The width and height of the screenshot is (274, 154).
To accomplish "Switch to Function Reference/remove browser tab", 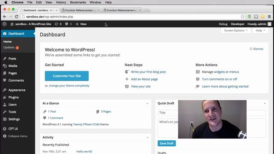I will coord(122,10).
